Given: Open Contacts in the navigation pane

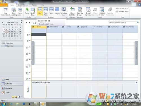Looking at the screenshot, I should click(x=12, y=88).
